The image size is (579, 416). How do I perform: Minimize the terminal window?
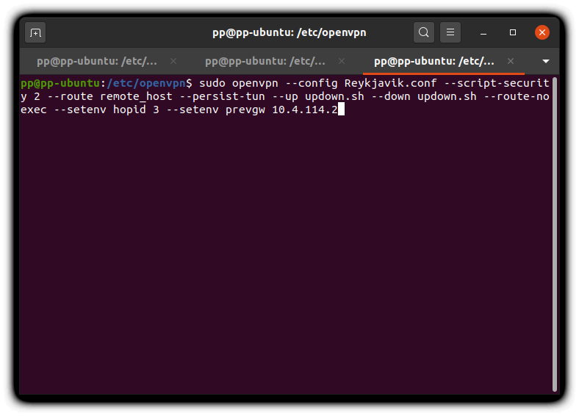point(483,33)
